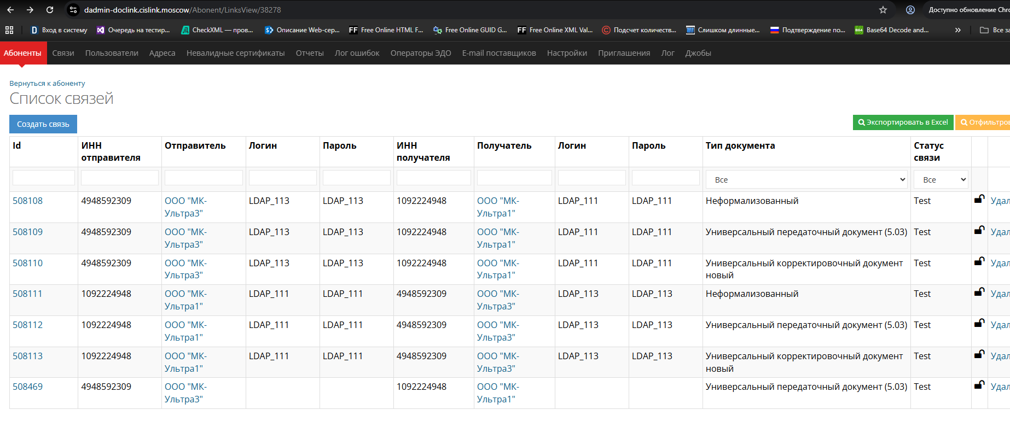Go back using the browser arrow
Image resolution: width=1010 pixels, height=433 pixels.
(10, 10)
